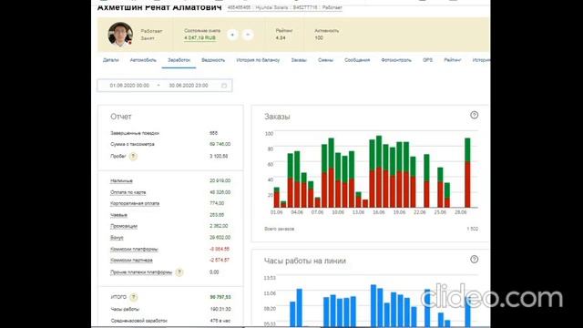Screen dimensions: 583x328
Task: Open the Сообщения tab
Action: [x=357, y=60]
